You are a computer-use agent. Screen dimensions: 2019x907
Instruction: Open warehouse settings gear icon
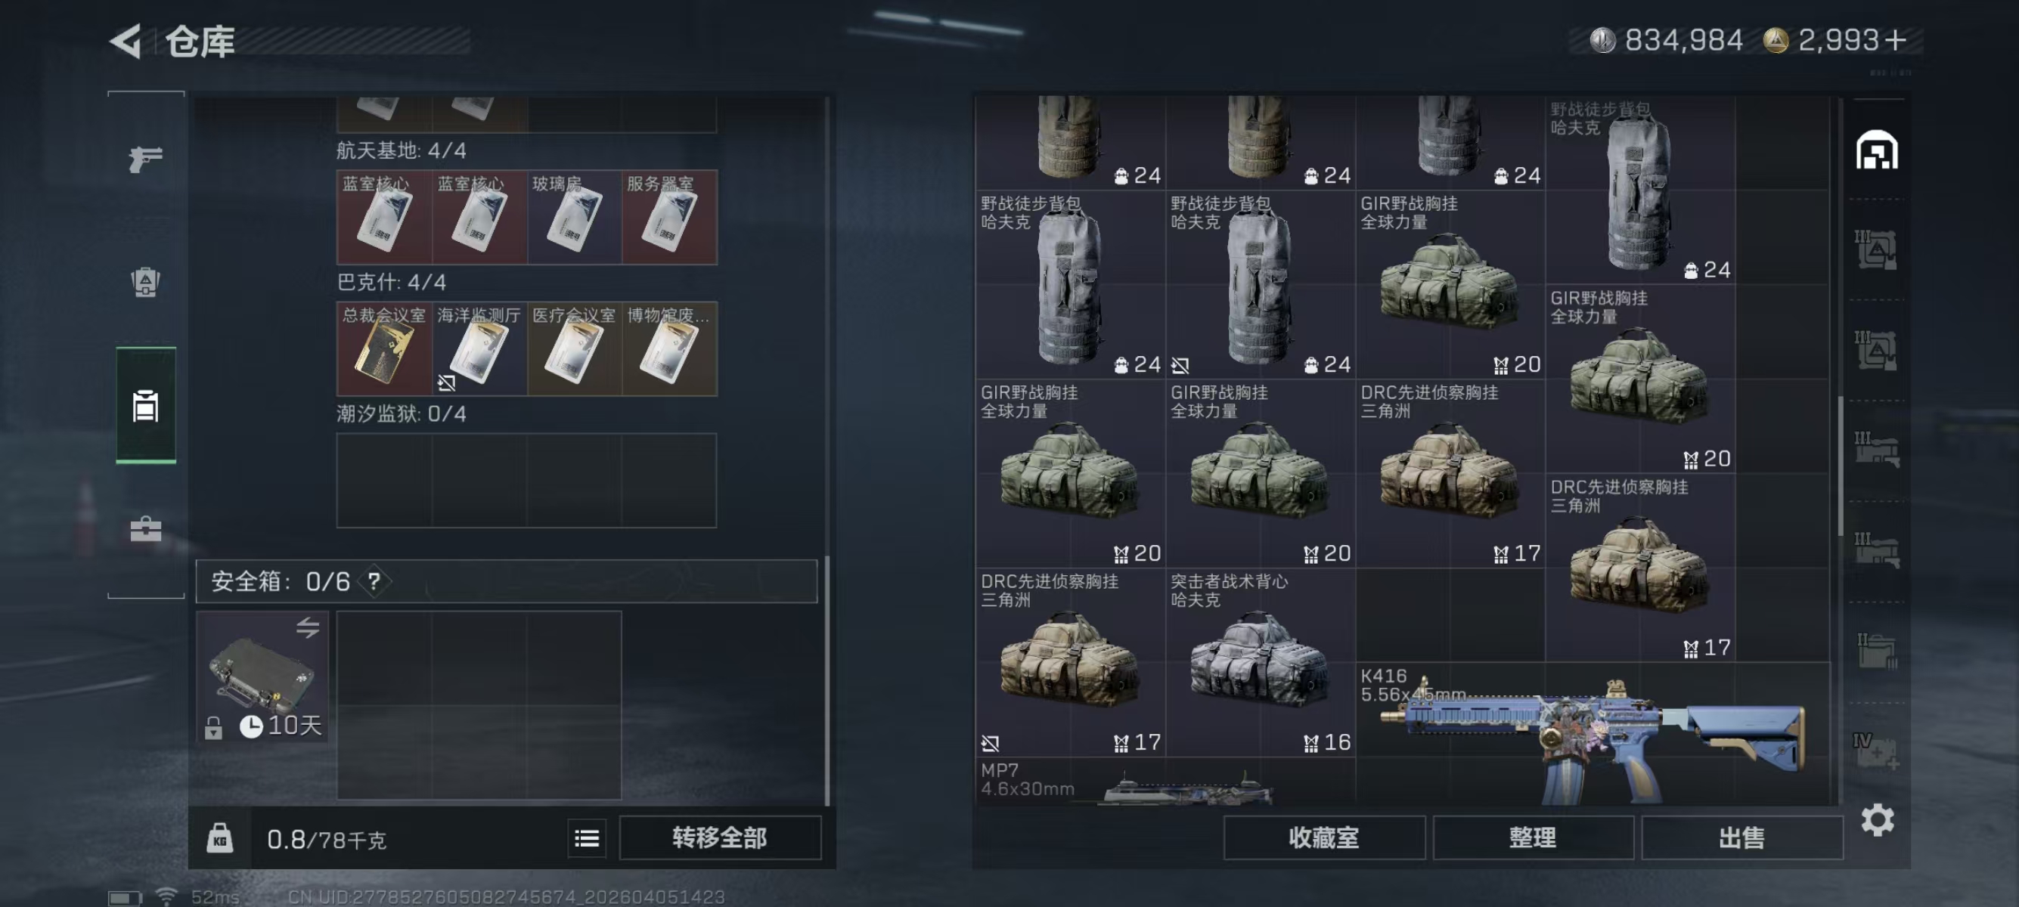pyautogui.click(x=1877, y=820)
